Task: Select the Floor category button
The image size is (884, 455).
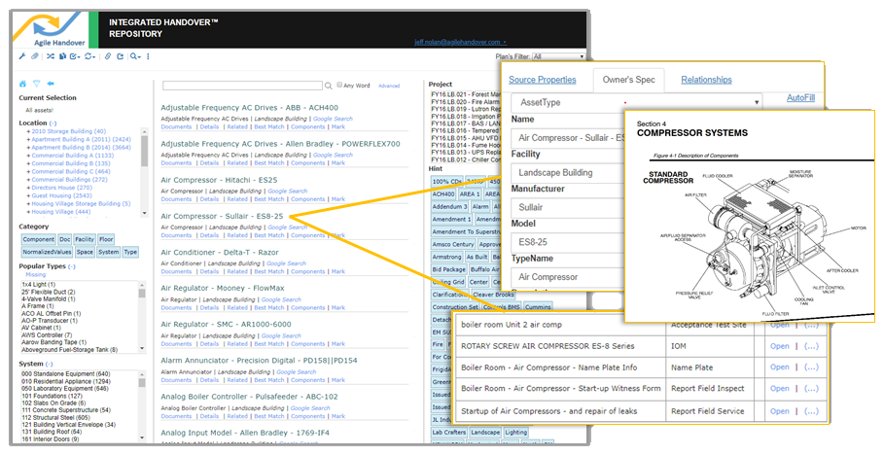Action: click(106, 239)
